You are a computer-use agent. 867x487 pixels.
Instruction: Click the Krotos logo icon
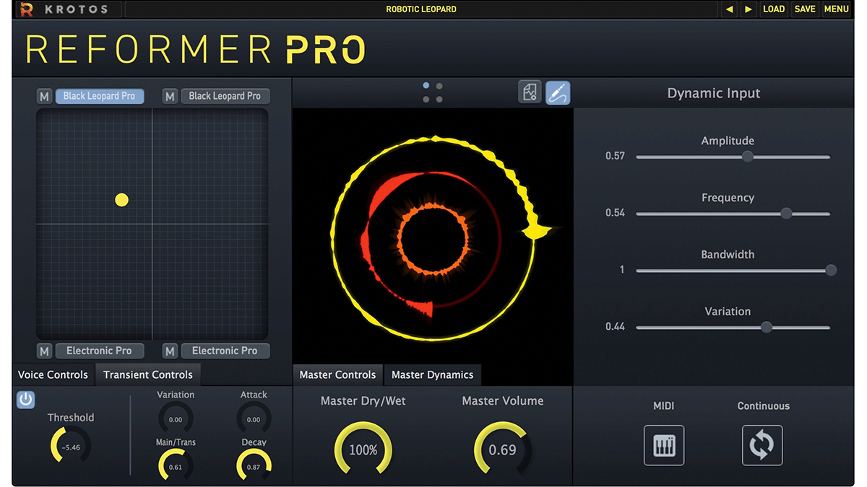click(x=27, y=9)
